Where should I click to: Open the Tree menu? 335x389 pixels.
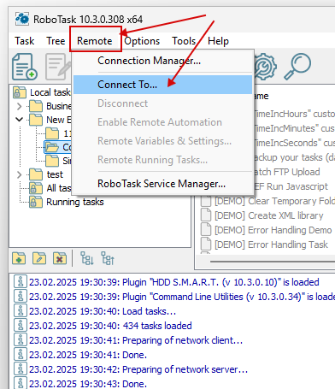point(56,41)
